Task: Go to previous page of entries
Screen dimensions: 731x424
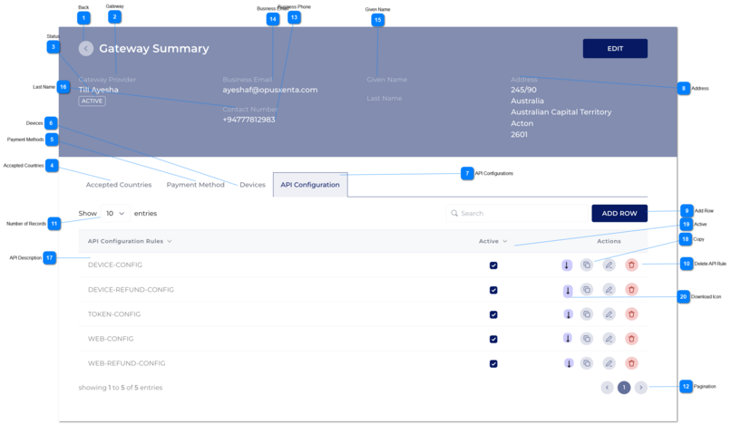Action: tap(607, 388)
